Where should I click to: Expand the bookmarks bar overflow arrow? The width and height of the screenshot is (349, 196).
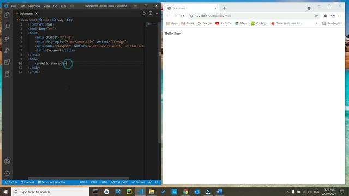click(x=316, y=23)
